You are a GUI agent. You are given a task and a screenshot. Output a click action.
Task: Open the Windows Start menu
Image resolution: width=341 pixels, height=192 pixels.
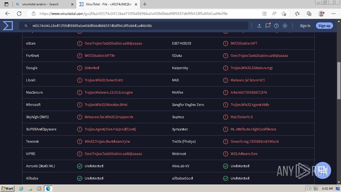tap(7, 188)
